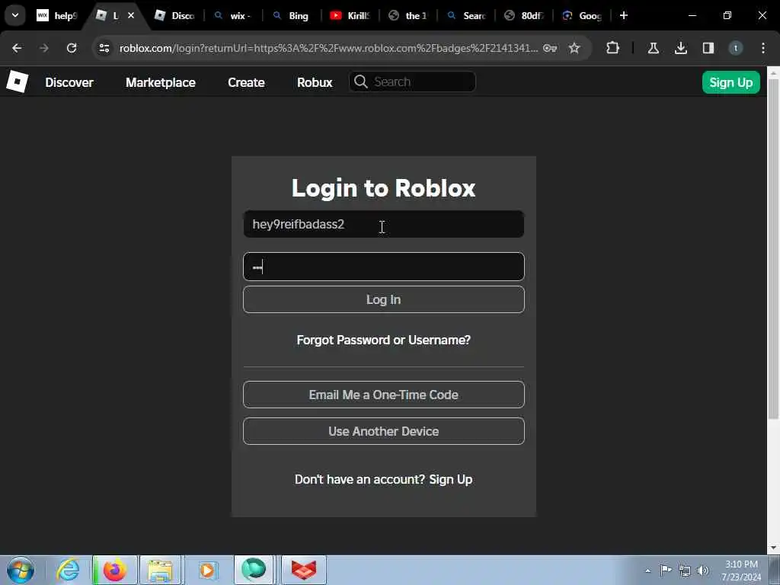
Task: Switch to the wix search tab
Action: [232, 15]
